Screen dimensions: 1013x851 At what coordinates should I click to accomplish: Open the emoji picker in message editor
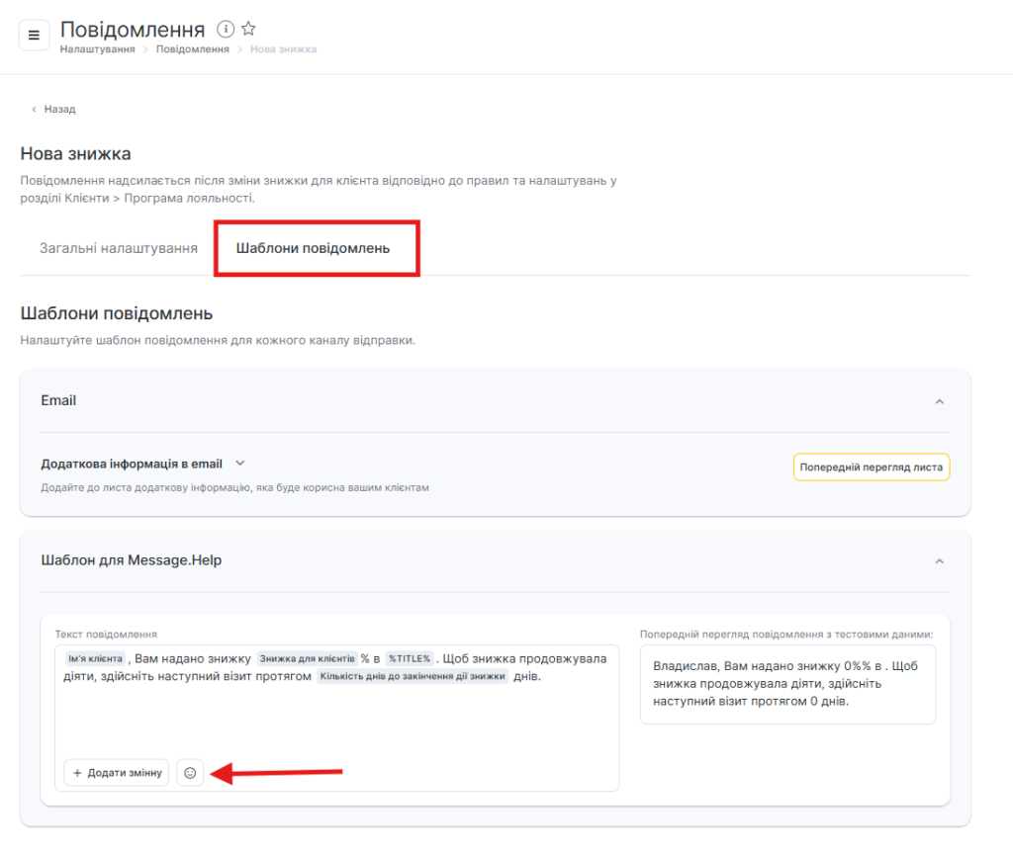coord(190,773)
